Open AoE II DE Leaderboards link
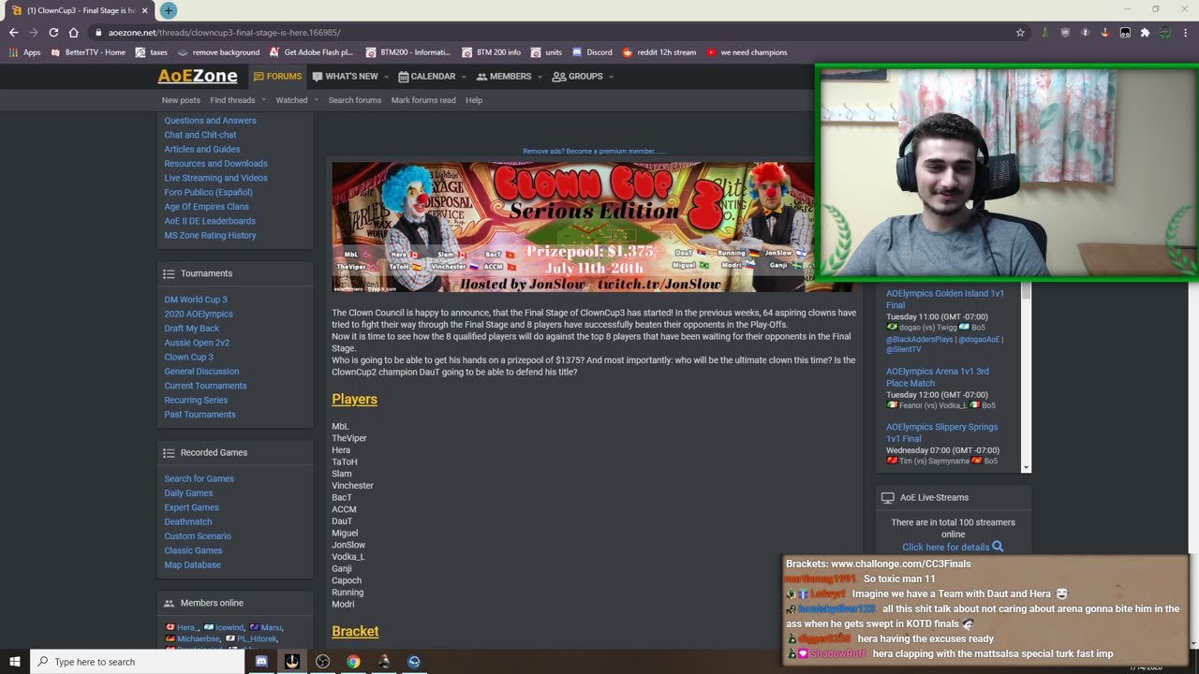 210,221
